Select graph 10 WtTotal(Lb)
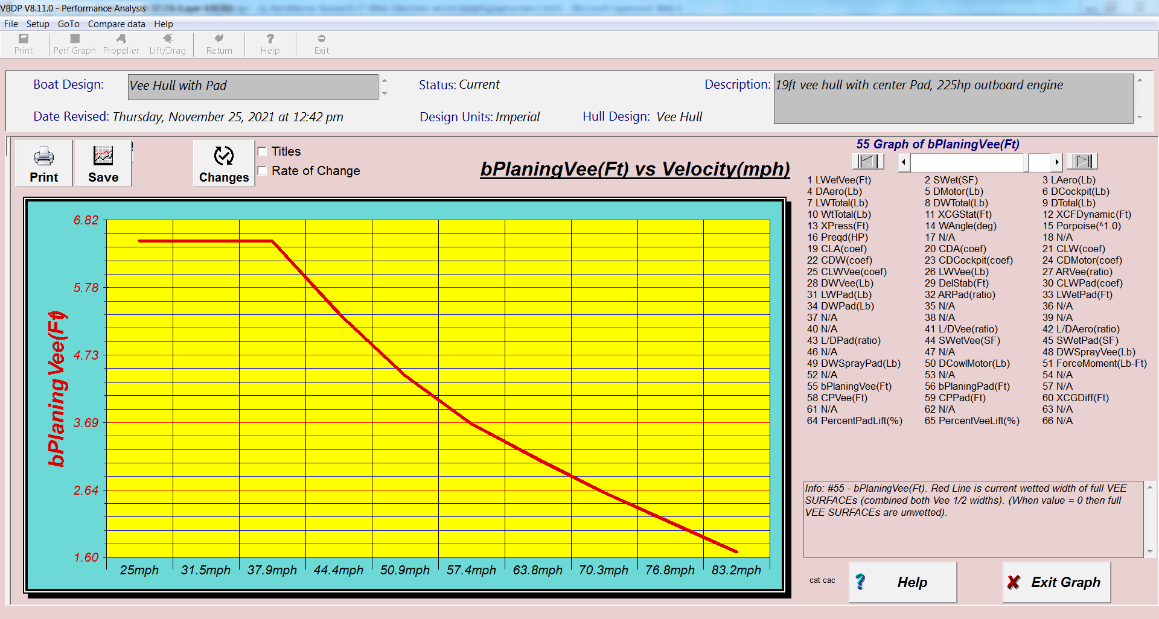Viewport: 1159px width, 619px height. (x=839, y=214)
